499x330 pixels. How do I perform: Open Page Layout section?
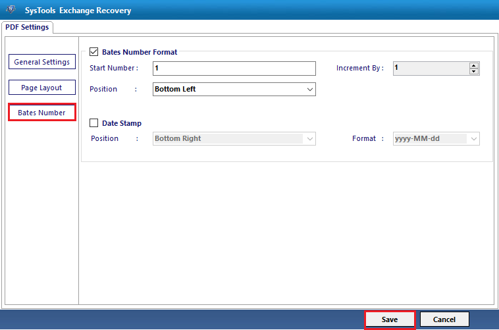click(x=42, y=88)
